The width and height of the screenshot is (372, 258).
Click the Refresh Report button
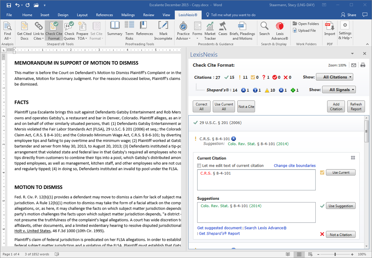tap(356, 106)
